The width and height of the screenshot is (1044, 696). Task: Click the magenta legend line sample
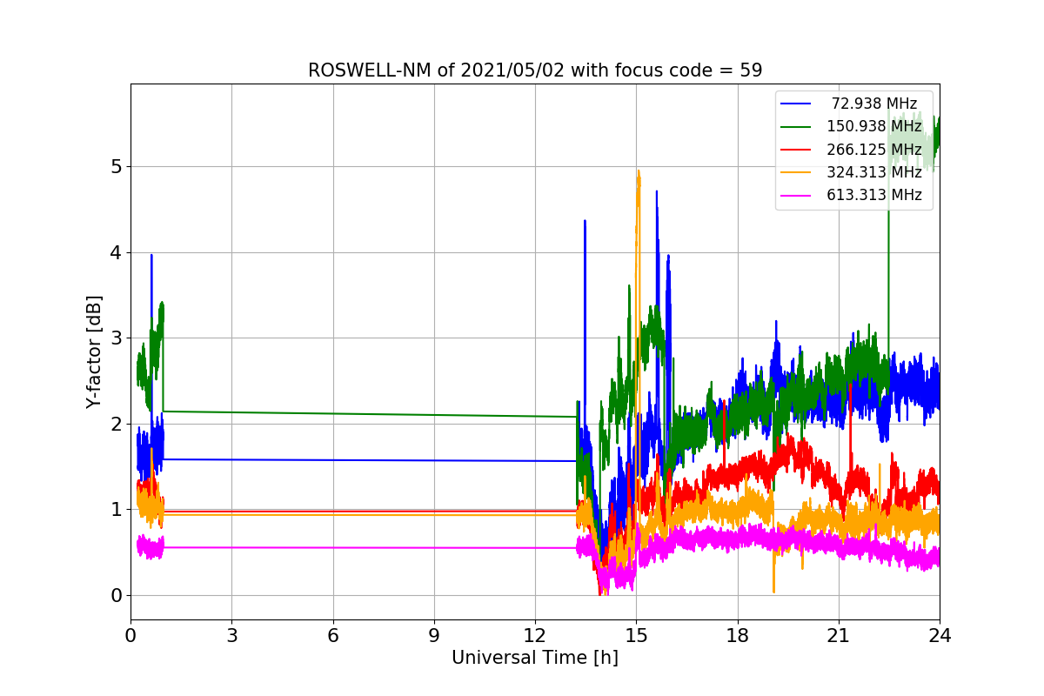(x=796, y=196)
